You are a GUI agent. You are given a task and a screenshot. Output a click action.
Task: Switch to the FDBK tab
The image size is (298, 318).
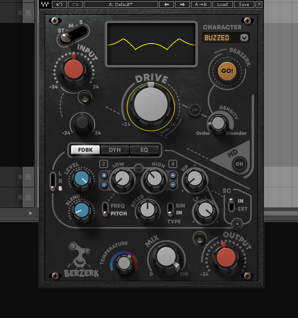tap(85, 150)
